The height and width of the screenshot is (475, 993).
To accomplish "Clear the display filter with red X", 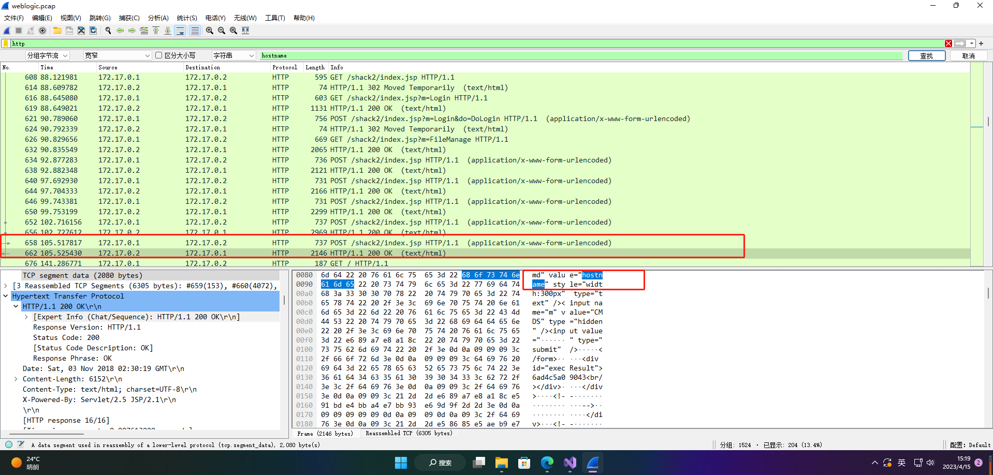I will 948,43.
